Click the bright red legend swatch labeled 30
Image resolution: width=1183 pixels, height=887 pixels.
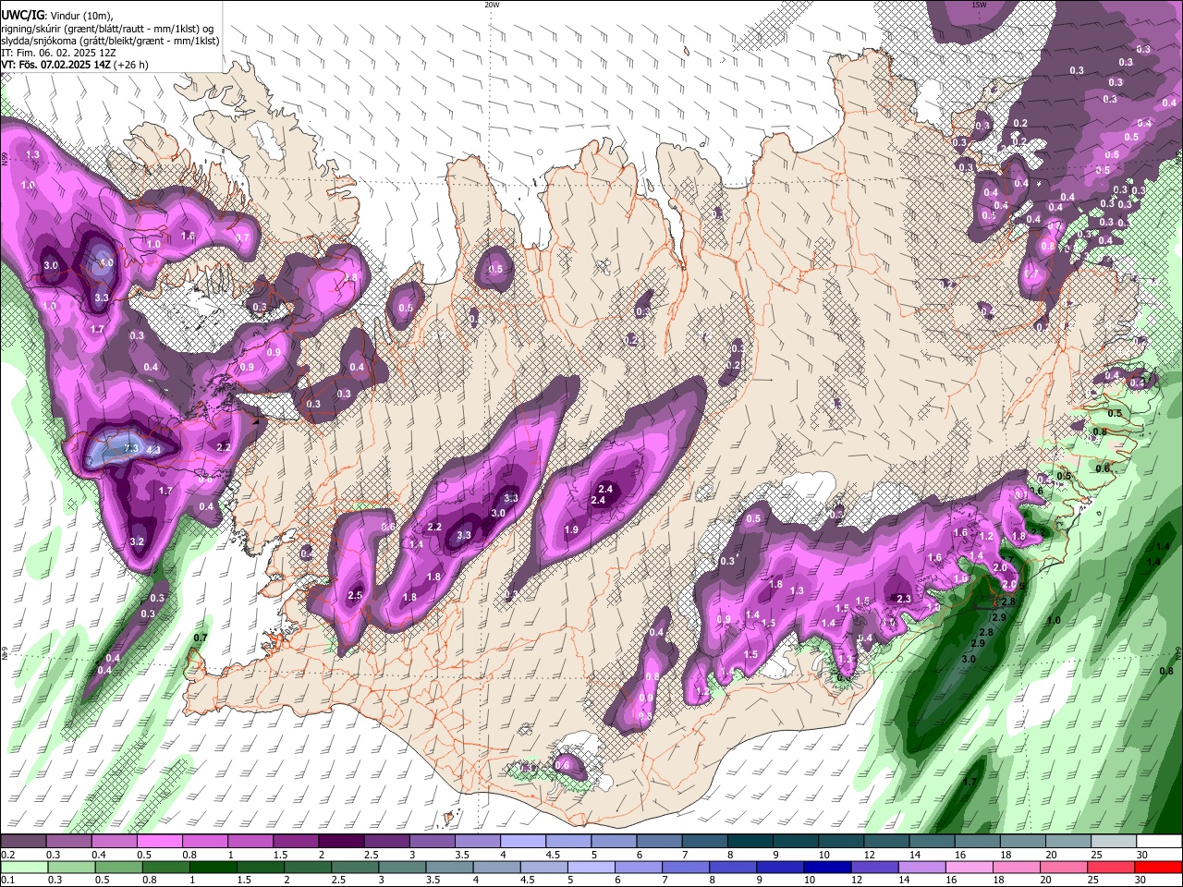click(1158, 867)
